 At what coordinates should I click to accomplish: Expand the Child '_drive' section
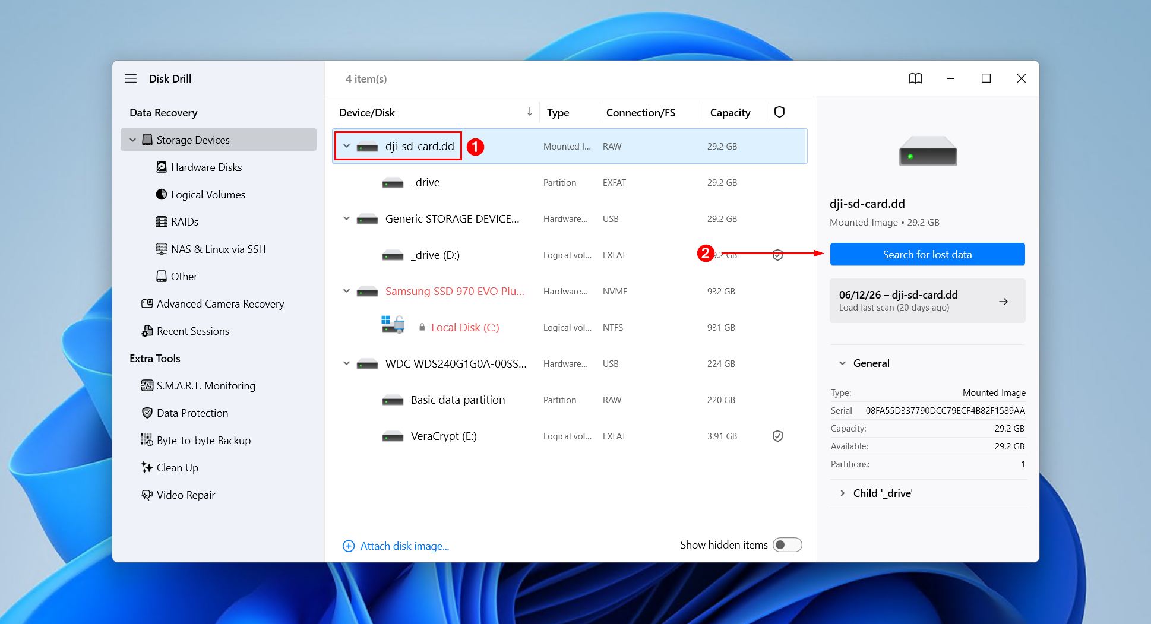coord(842,493)
